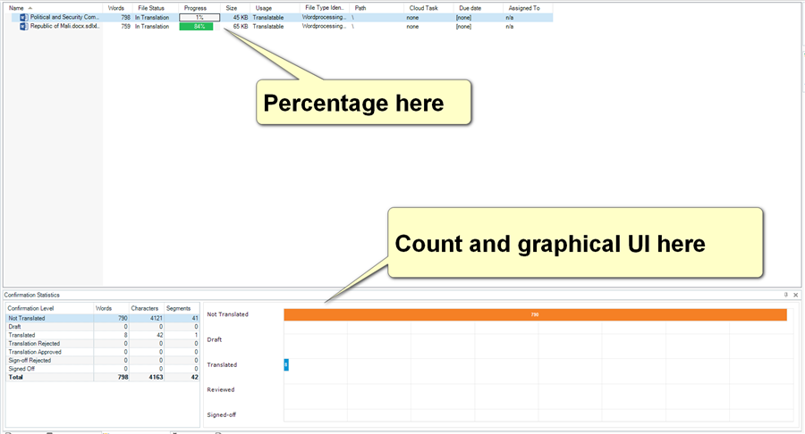The height and width of the screenshot is (434, 805).
Task: Click the Draft chart label
Action: (215, 339)
